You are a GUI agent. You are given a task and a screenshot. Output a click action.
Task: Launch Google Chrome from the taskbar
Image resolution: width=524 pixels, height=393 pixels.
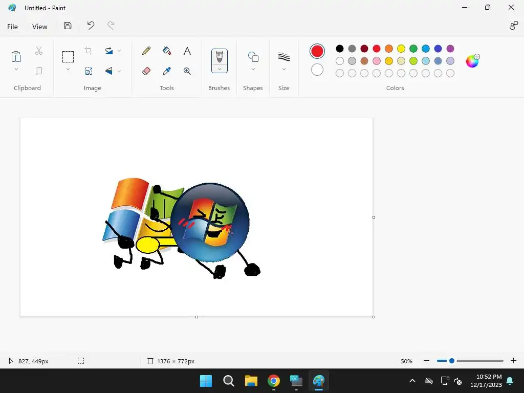(x=274, y=381)
